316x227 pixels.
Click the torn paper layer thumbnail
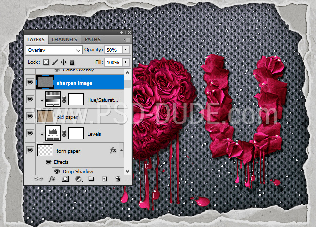click(x=45, y=150)
